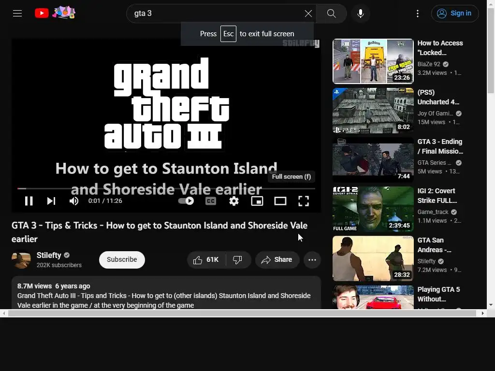Viewport: 495px width, 371px height.
Task: Skip to the next video
Action: click(x=51, y=201)
